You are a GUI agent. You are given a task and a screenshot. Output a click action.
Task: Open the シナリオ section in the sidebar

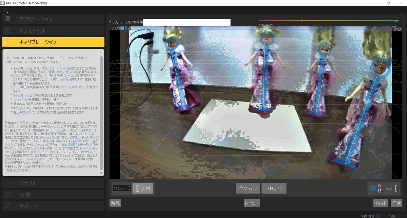point(53,183)
